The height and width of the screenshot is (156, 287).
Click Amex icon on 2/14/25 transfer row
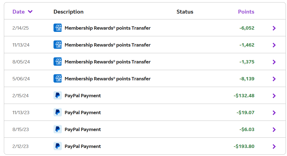tap(58, 28)
